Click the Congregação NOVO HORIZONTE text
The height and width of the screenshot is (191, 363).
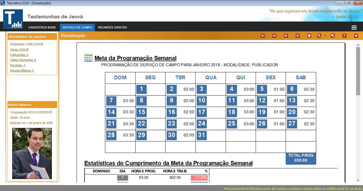click(31, 112)
